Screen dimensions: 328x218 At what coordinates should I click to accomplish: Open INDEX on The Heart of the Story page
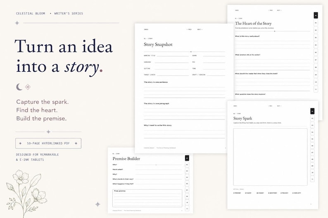237,10
